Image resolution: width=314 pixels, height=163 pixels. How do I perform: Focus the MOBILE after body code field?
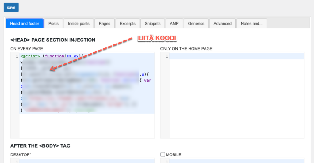[236, 161]
